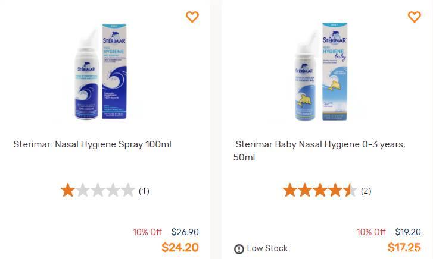This screenshot has height=259, width=433.
Task: Click the Low Stock warning icon
Action: coord(239,249)
